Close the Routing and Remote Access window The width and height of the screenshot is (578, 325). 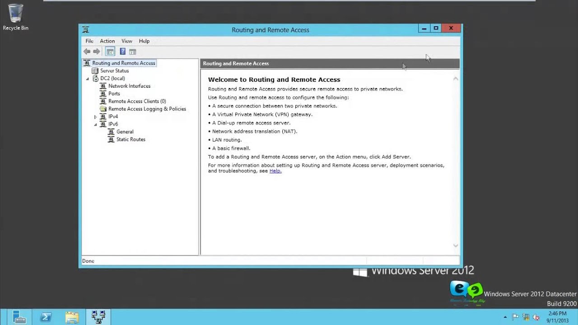click(x=451, y=28)
